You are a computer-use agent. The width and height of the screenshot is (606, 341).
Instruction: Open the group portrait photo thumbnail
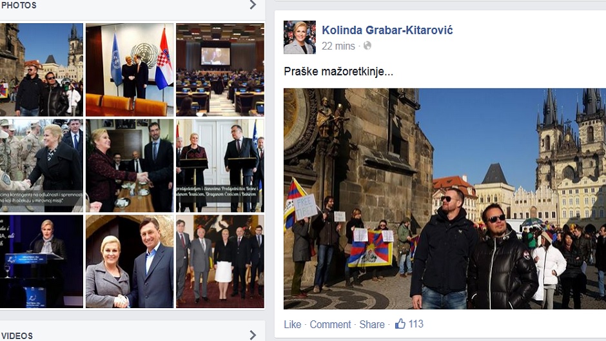coord(220,261)
